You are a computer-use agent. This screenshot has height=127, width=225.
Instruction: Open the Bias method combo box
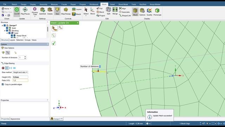(20, 72)
